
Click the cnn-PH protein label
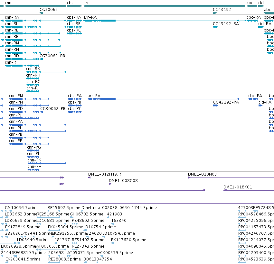point(34,167)
